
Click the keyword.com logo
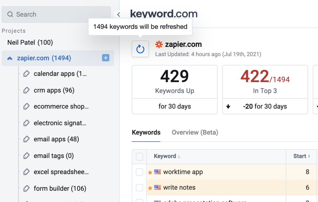pyautogui.click(x=164, y=13)
